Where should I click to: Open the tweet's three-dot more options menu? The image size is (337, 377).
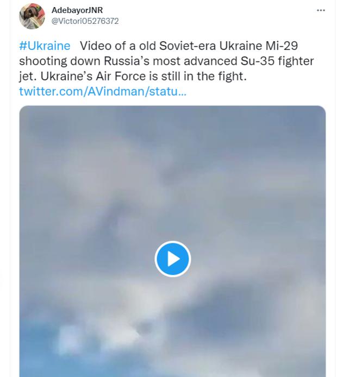321,10
